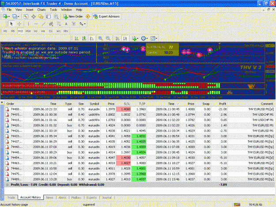Open the Strategy Tester icon

tap(56, 16)
